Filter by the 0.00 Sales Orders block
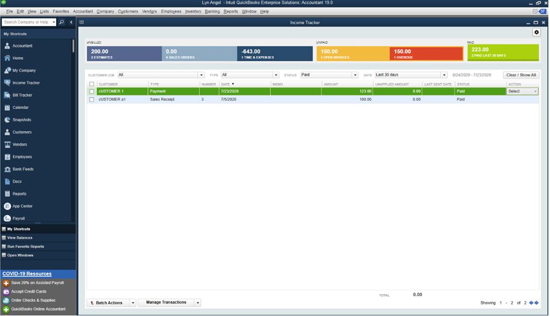550x316 pixels. pyautogui.click(x=199, y=54)
